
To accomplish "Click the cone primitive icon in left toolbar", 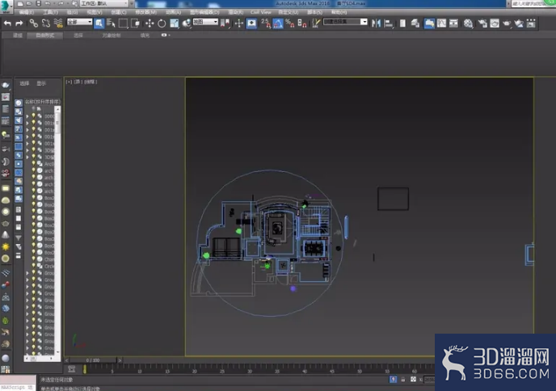I will pos(6,234).
